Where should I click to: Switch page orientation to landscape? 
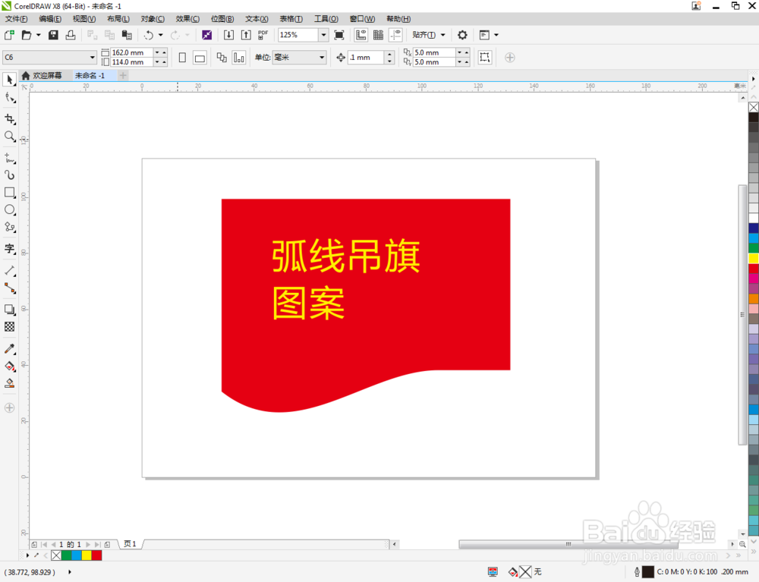pos(200,57)
